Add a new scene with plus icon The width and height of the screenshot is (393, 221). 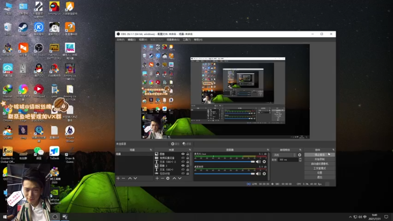[118, 178]
